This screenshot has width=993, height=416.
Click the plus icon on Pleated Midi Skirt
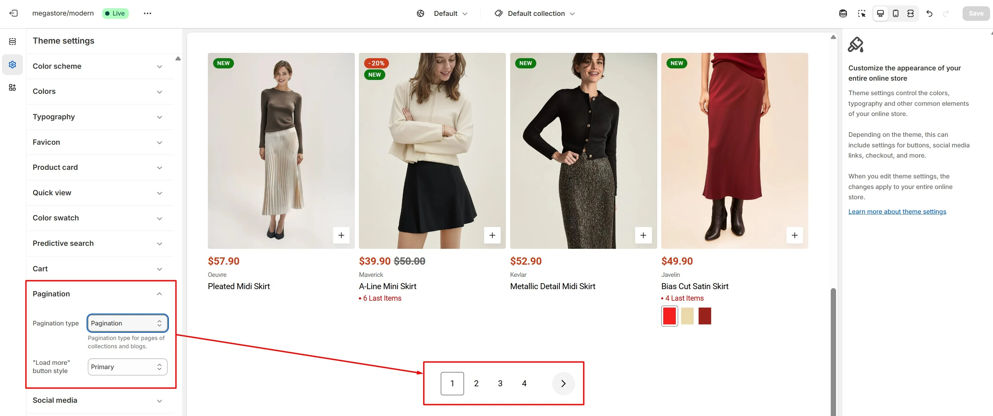coord(341,235)
